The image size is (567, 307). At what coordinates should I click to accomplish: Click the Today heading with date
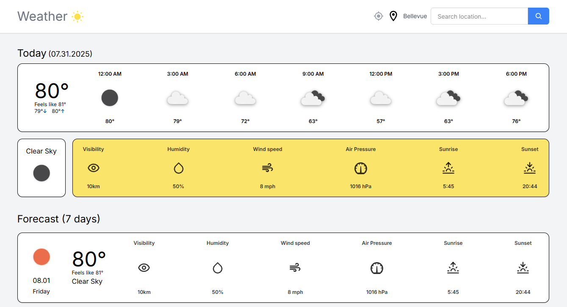pos(54,53)
